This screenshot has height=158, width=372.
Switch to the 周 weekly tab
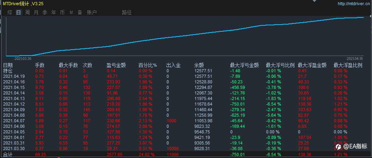click(x=27, y=13)
